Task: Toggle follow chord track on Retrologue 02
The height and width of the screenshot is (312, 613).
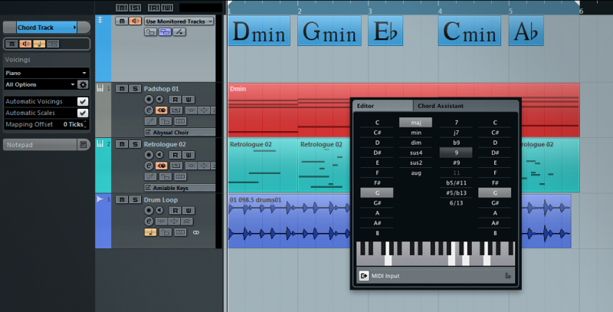Action: coord(162,166)
